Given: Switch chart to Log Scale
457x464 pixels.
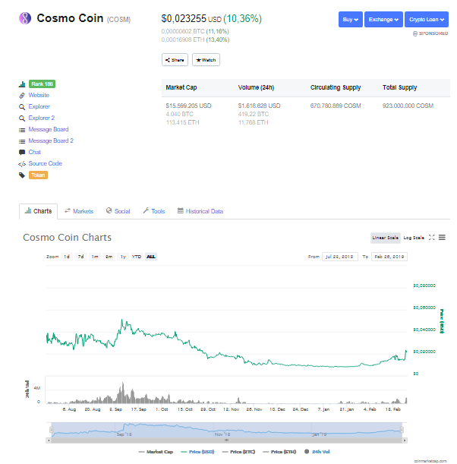Looking at the screenshot, I should (414, 238).
